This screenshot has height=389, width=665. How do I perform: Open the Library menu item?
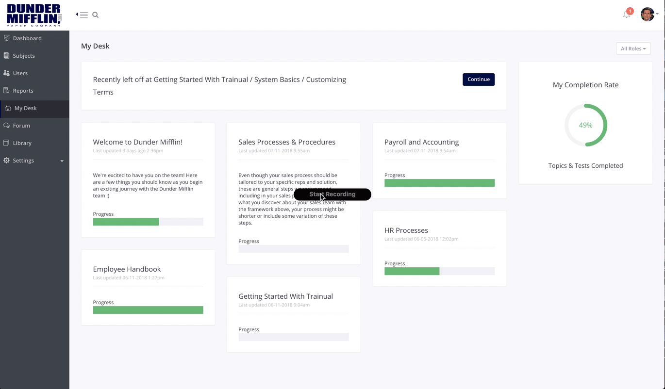[x=22, y=143]
